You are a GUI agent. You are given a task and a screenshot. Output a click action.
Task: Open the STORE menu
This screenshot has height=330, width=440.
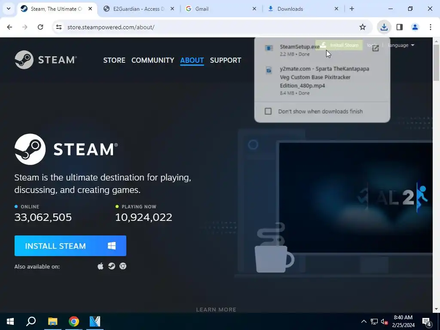coord(114,60)
